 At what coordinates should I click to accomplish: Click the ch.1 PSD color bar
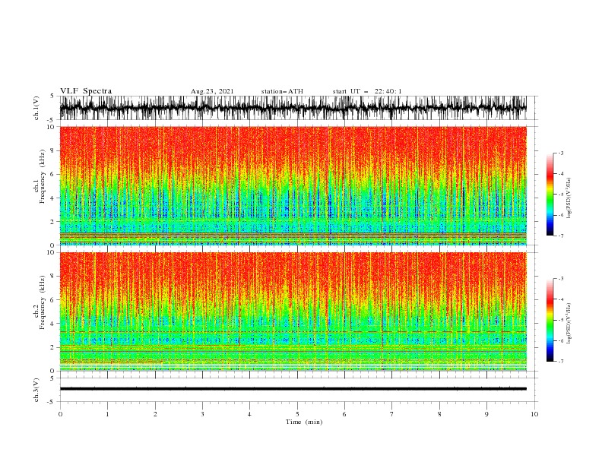point(550,195)
